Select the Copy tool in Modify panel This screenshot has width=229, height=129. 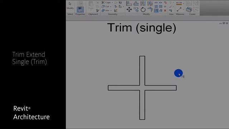(136, 9)
